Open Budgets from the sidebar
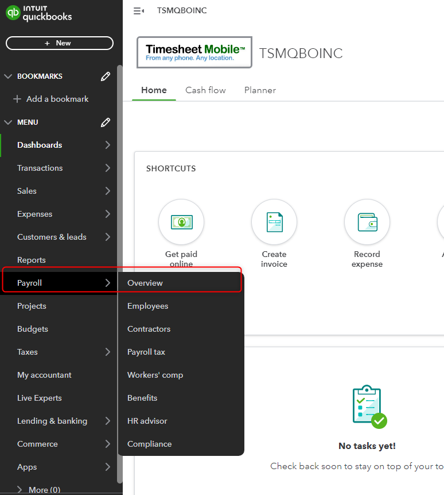The image size is (444, 495). pos(33,329)
